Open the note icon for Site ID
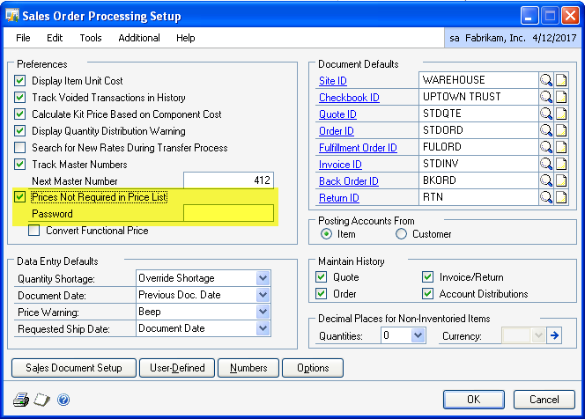Screen dimensions: 585x419 point(561,80)
